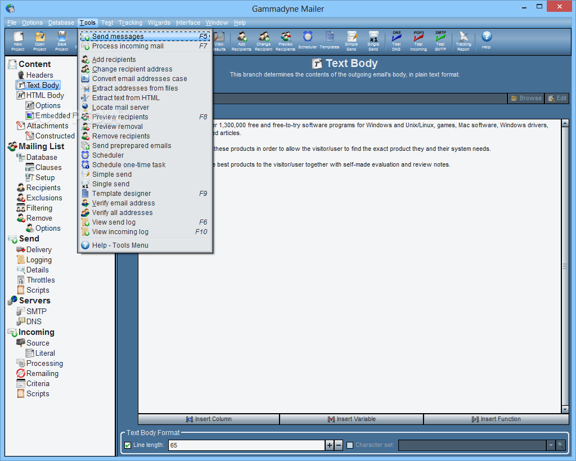
Task: Select Throttles under Send
Action: pos(35,280)
